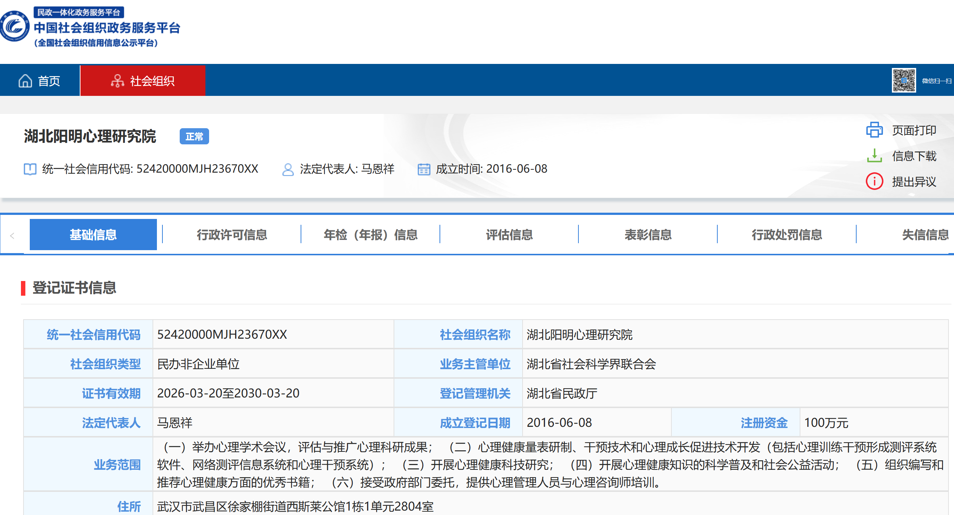
Task: Click the 湖北阳明心理研究院 heading
Action: (90, 136)
